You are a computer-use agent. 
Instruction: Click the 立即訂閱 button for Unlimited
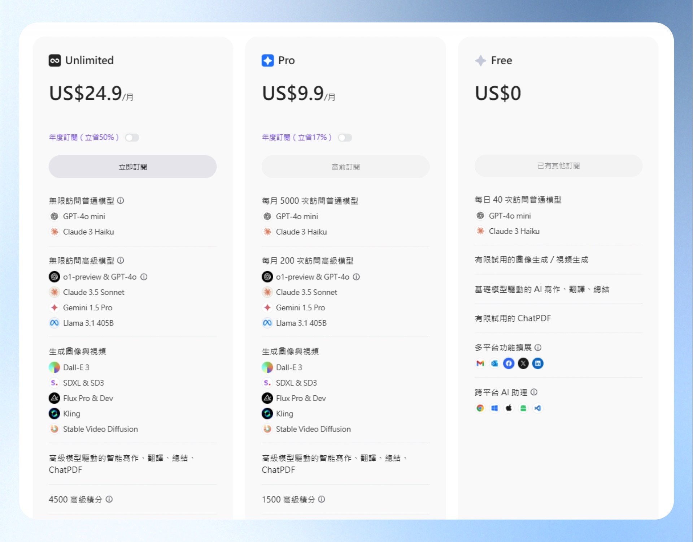coord(132,167)
